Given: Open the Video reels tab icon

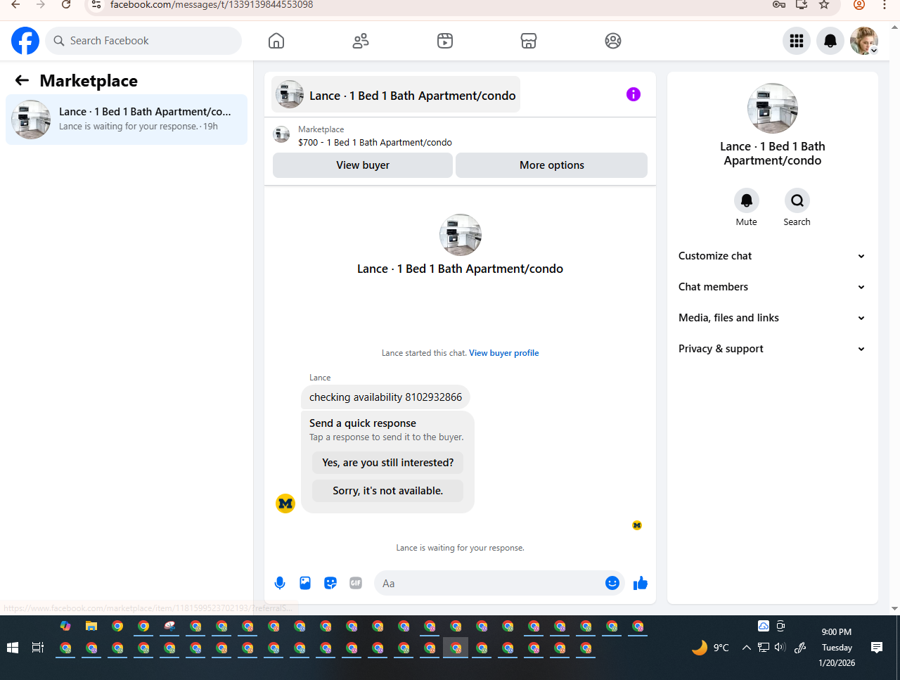Looking at the screenshot, I should pyautogui.click(x=445, y=41).
